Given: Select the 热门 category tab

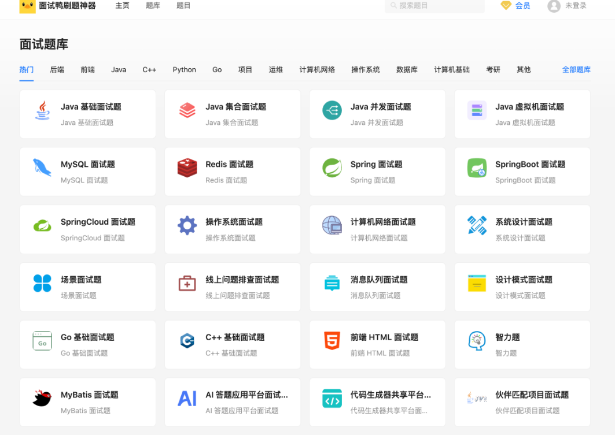Looking at the screenshot, I should 26,70.
